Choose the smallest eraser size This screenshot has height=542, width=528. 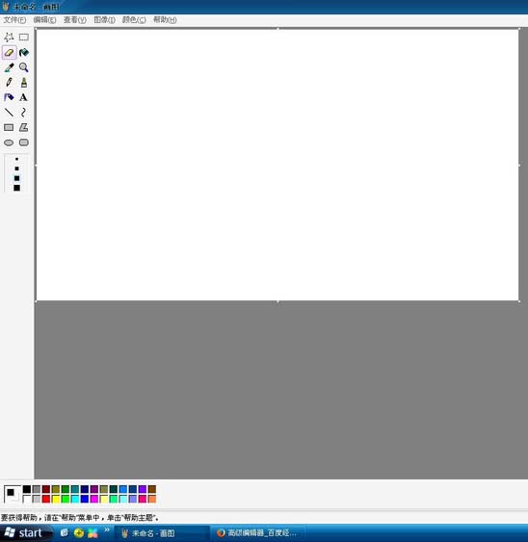coord(16,159)
